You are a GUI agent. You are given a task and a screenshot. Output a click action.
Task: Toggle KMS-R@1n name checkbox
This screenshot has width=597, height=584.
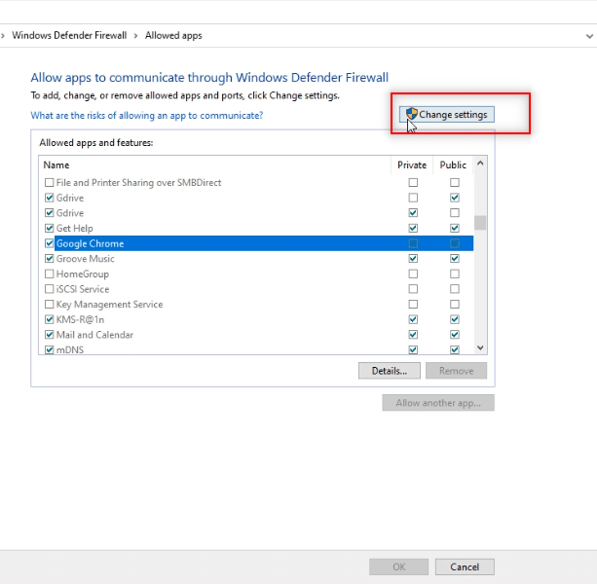(49, 319)
